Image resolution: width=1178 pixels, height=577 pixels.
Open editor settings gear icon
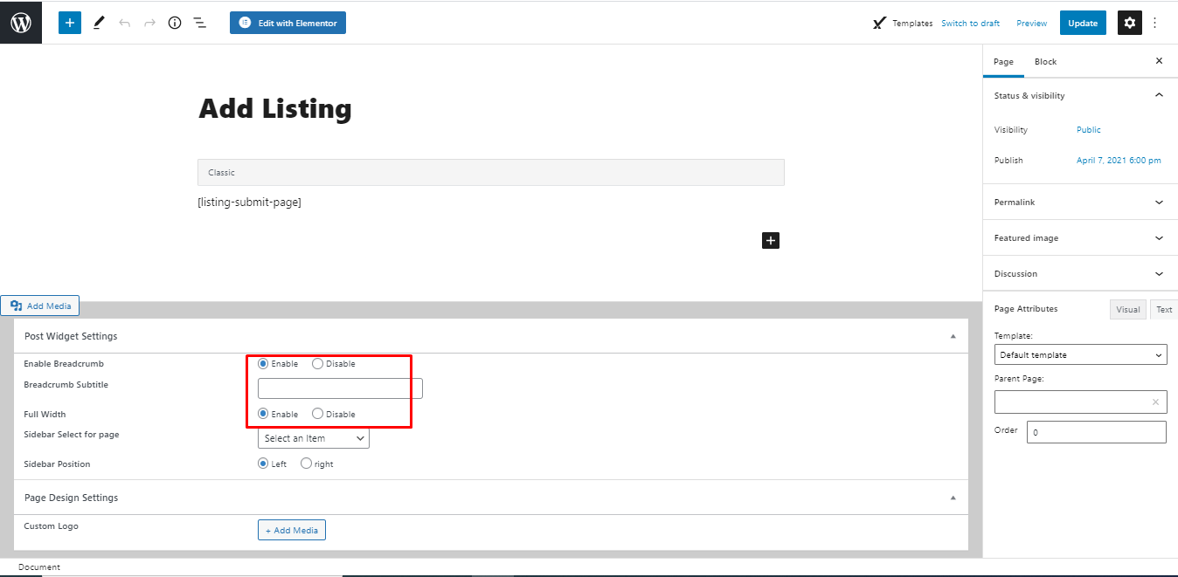1129,22
